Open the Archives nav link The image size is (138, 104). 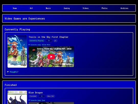click(x=124, y=8)
